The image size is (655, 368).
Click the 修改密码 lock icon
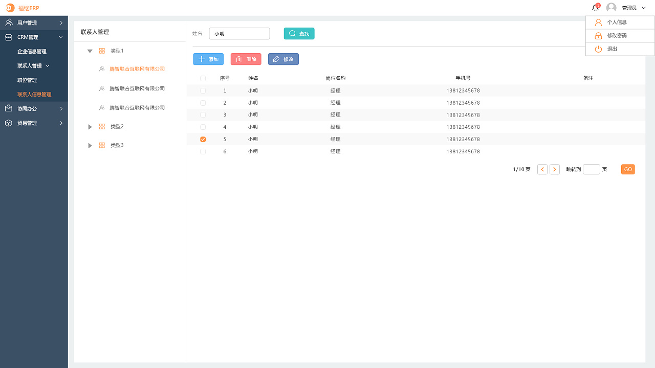(598, 36)
